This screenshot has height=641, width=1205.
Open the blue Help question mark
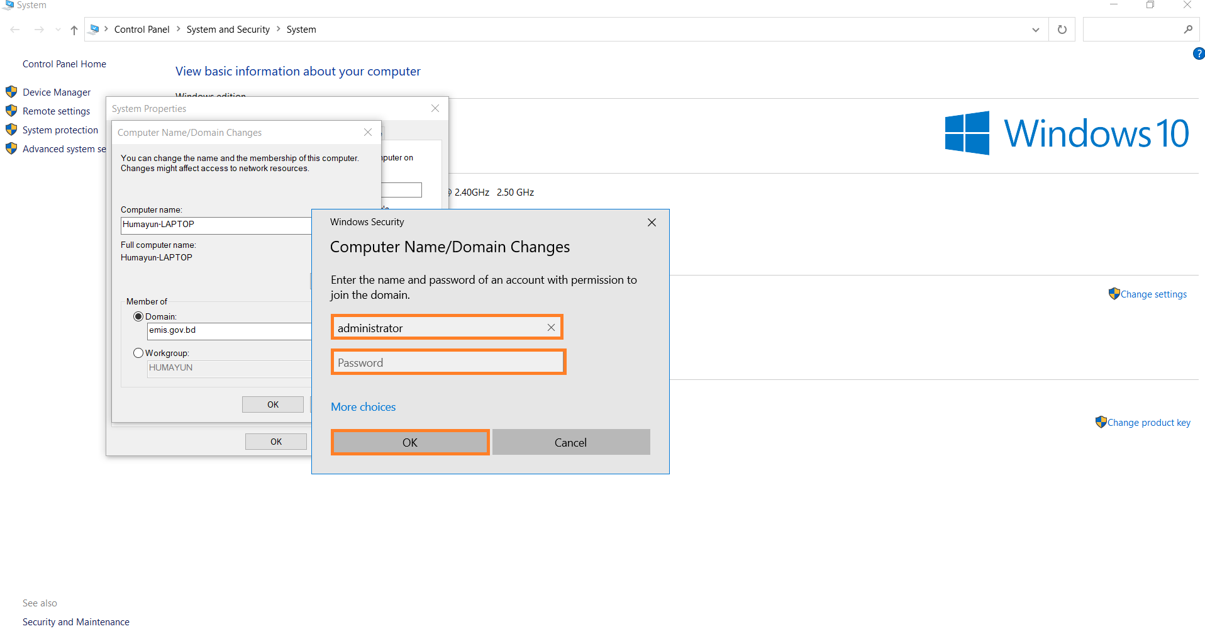pyautogui.click(x=1198, y=54)
